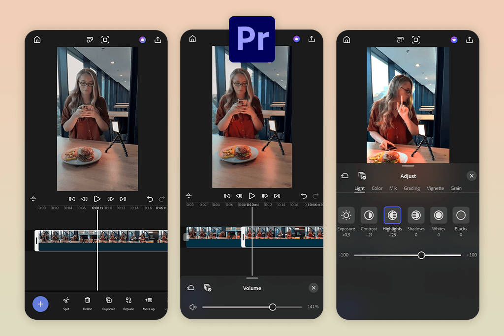The width and height of the screenshot is (504, 336).
Task: Step one frame back on middle phone
Action: point(239,196)
